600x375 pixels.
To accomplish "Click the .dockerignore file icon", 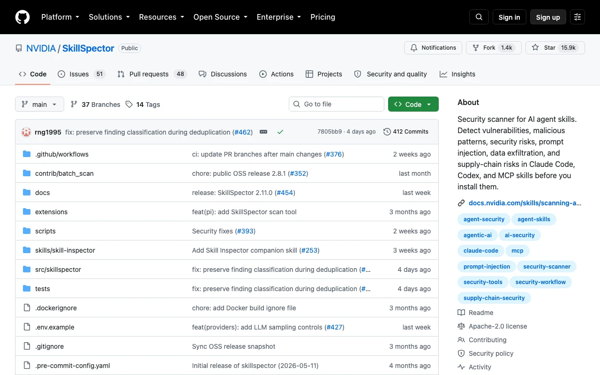I will click(27, 308).
